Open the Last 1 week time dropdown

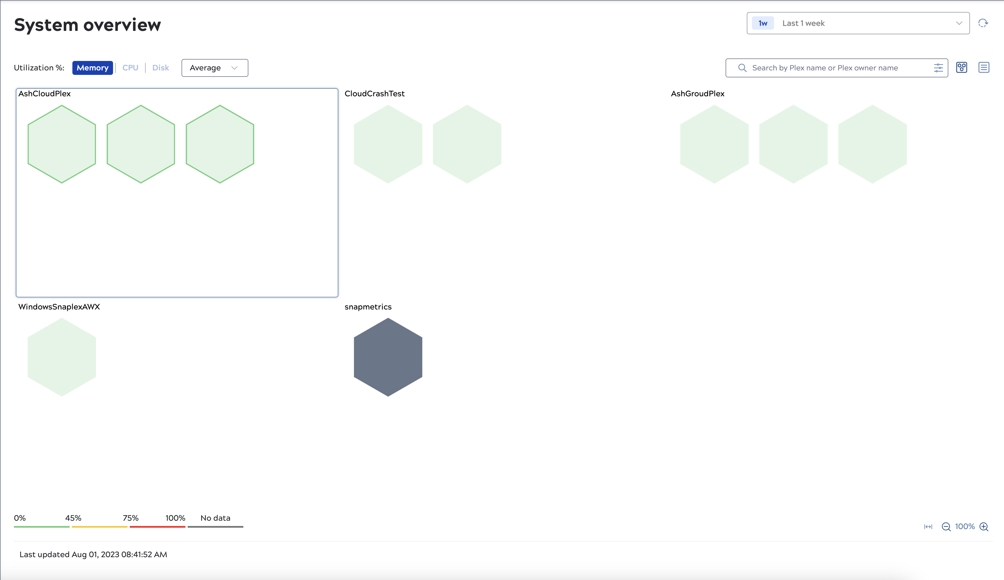(x=858, y=23)
